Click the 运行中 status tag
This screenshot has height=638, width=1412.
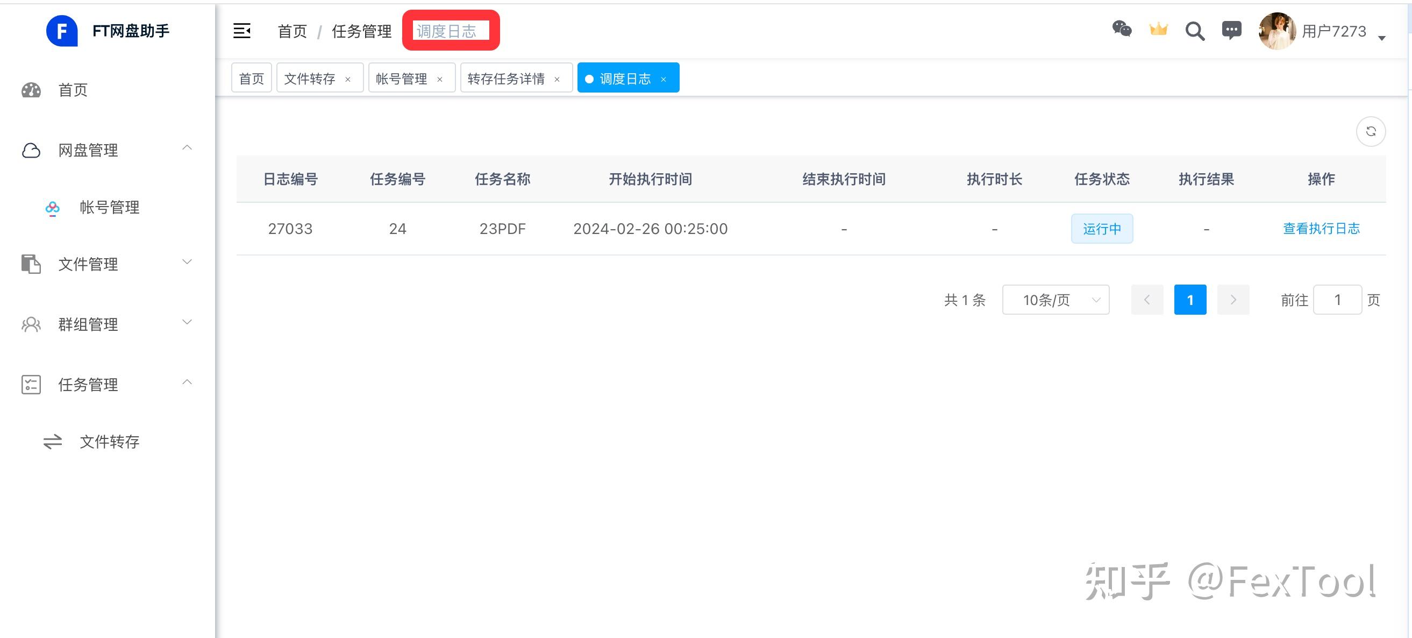(x=1102, y=229)
